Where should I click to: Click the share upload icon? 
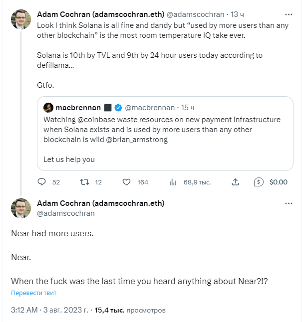coord(235,182)
